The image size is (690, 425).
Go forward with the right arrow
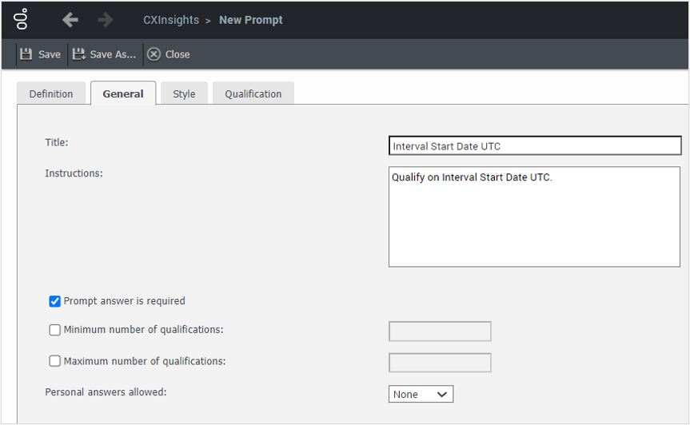106,20
